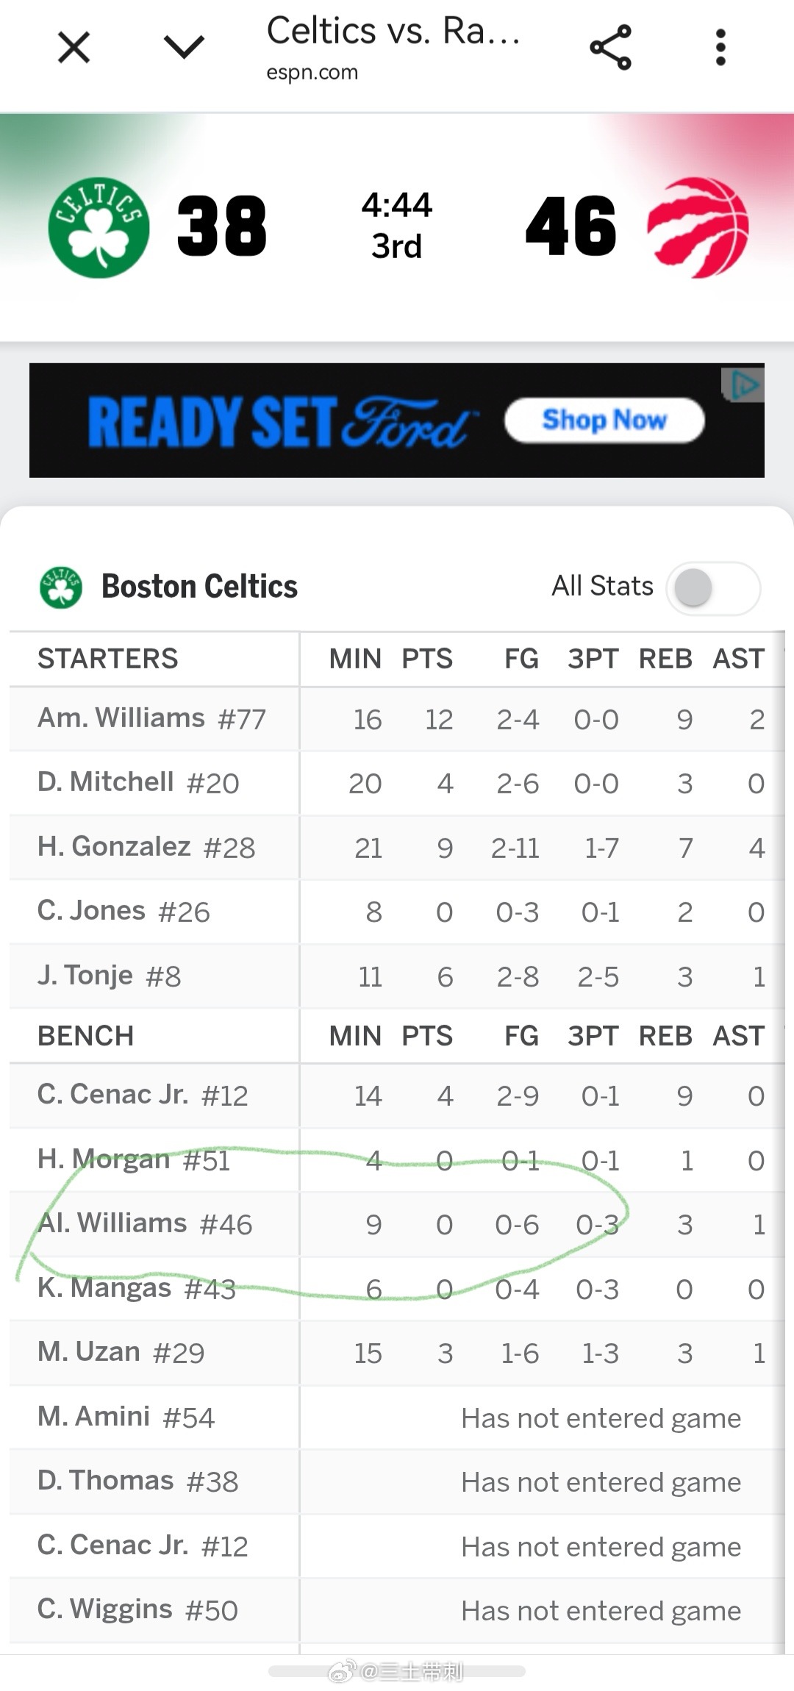Open C. Wiggins #50 player link
Screen dimensions: 794x1691
137,1609
